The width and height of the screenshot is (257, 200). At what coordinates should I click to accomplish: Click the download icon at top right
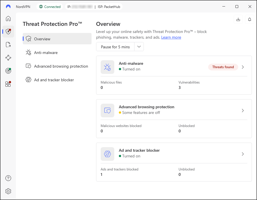[238, 19]
